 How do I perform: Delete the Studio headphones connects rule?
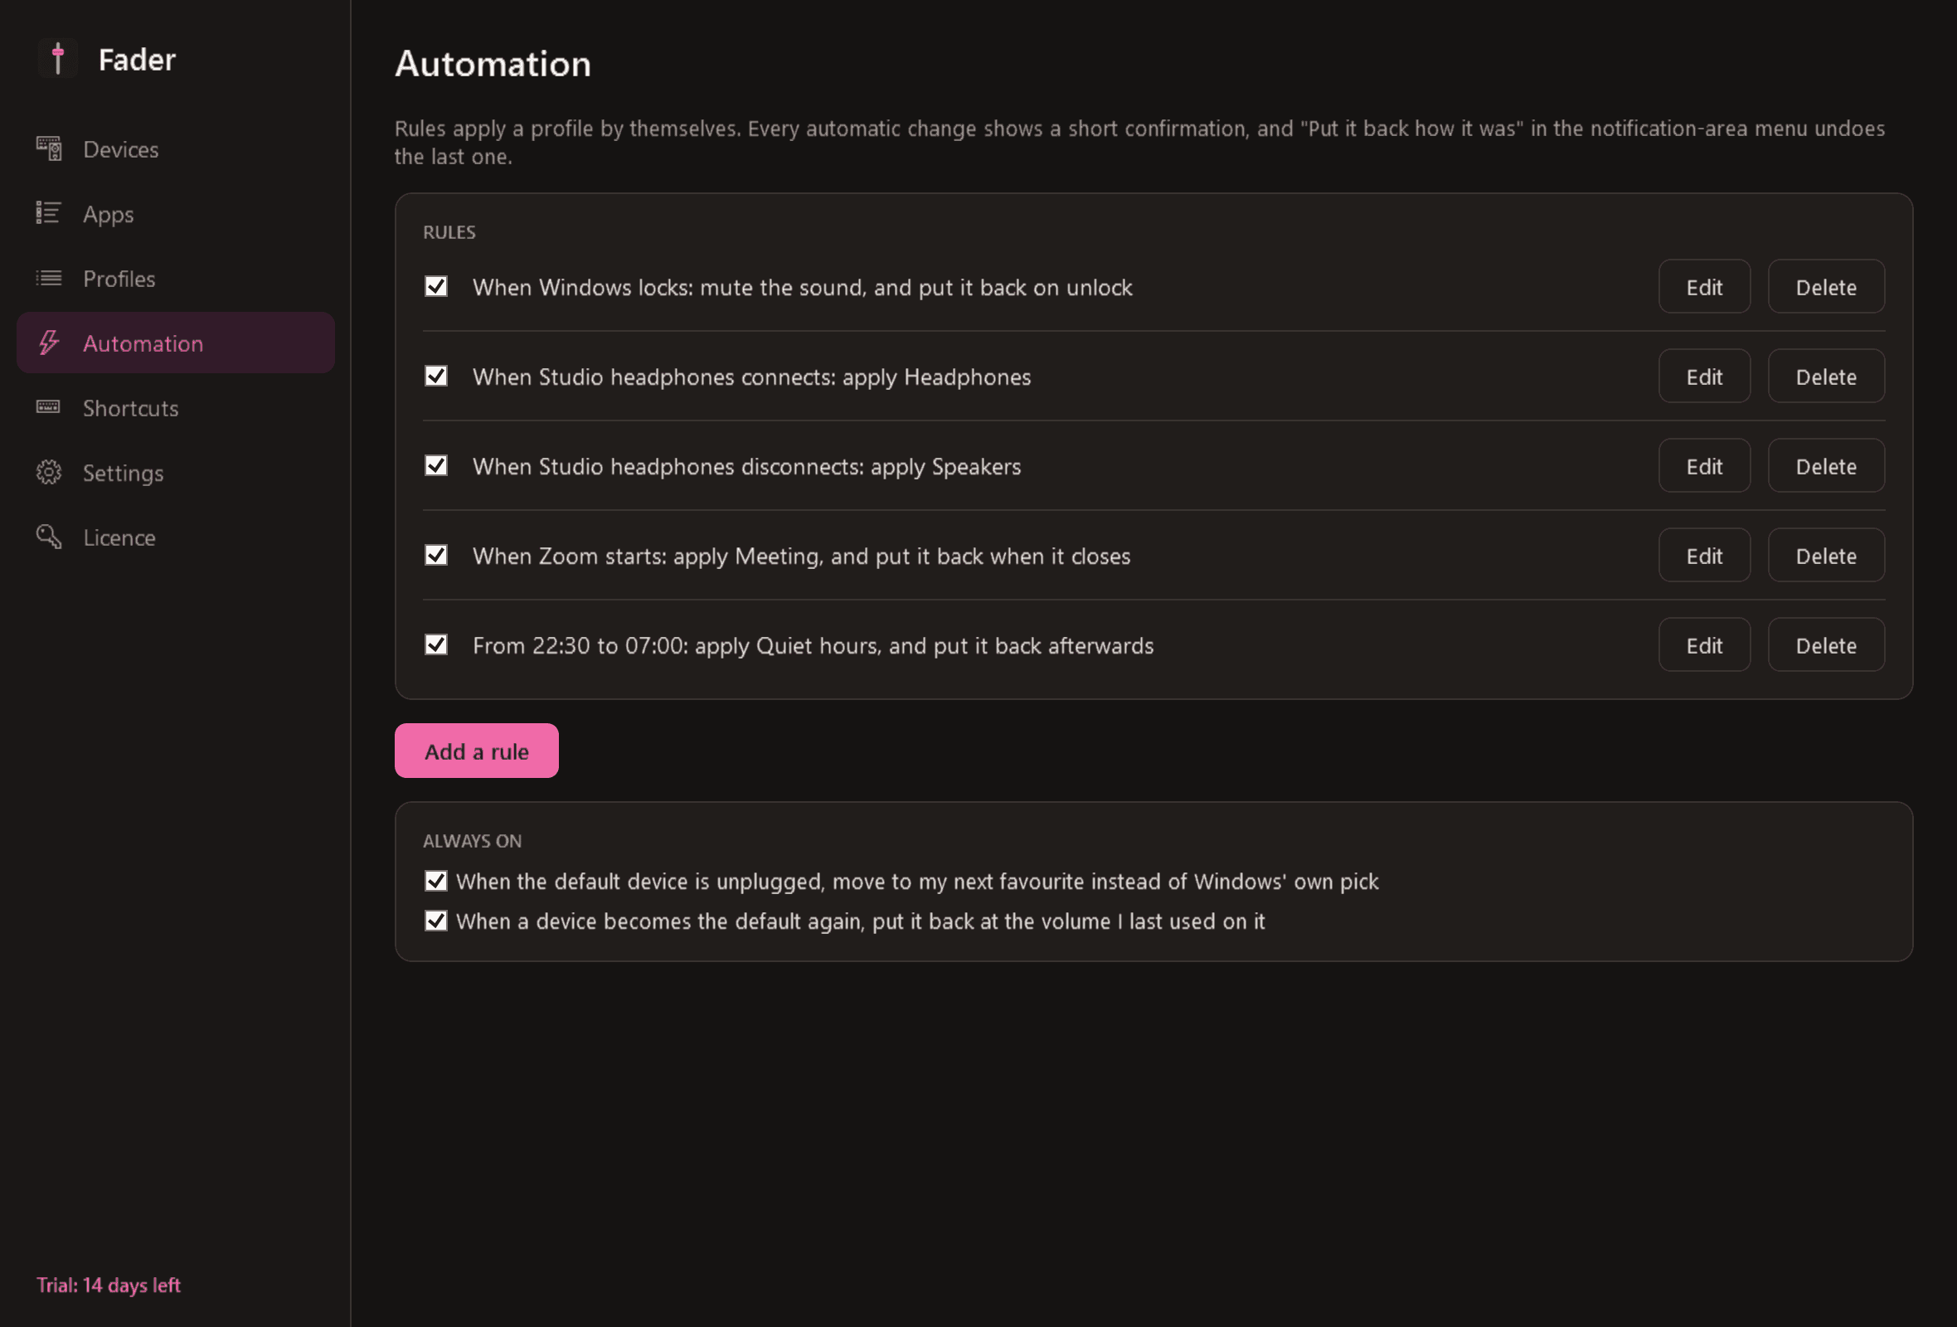coord(1825,377)
